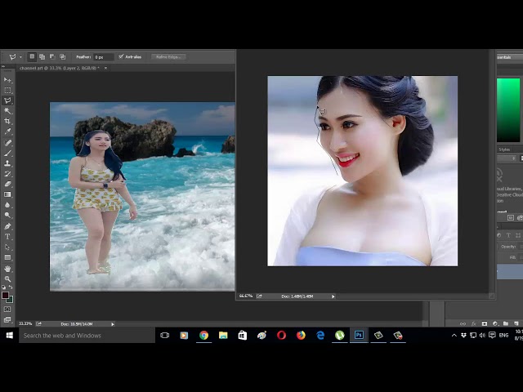Change screen mode from the toolbox
The image size is (523, 392).
coord(7,319)
